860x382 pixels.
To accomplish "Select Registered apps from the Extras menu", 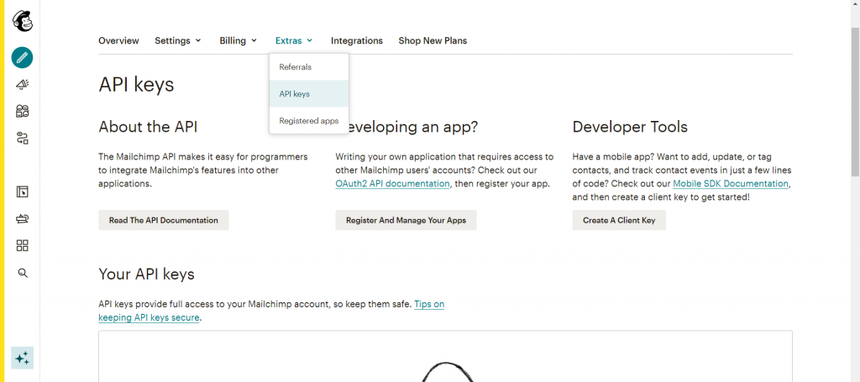I will tap(308, 121).
